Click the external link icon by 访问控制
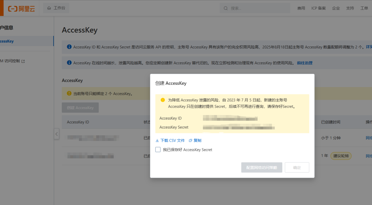The image size is (372, 205). pyautogui.click(x=23, y=61)
